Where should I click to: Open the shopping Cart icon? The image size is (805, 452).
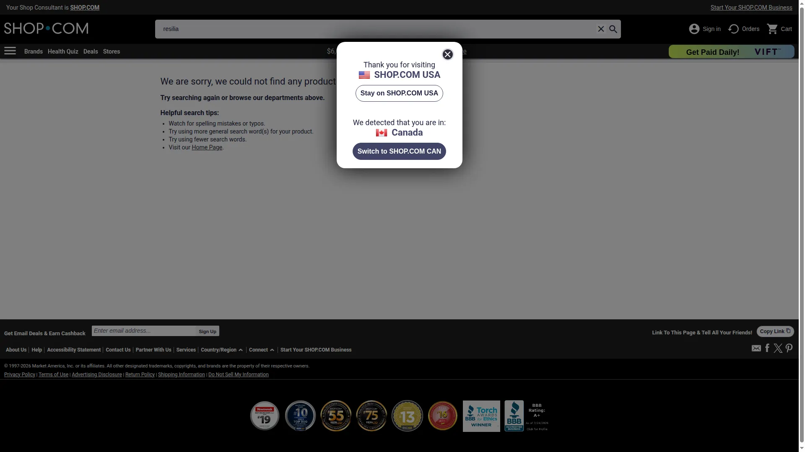pyautogui.click(x=772, y=29)
